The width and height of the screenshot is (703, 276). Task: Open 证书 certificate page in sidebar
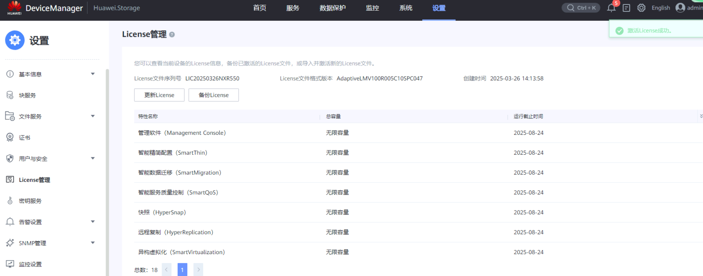tap(25, 137)
